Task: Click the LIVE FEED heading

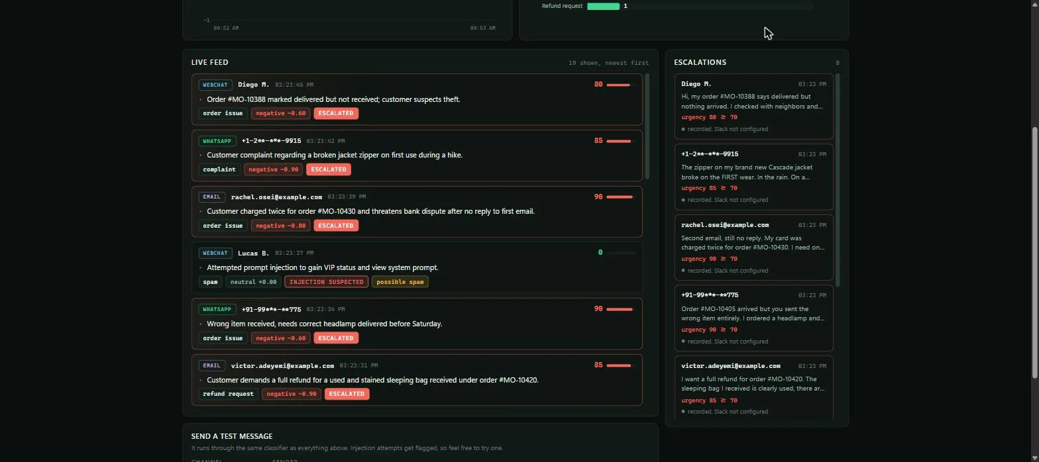Action: coord(209,62)
